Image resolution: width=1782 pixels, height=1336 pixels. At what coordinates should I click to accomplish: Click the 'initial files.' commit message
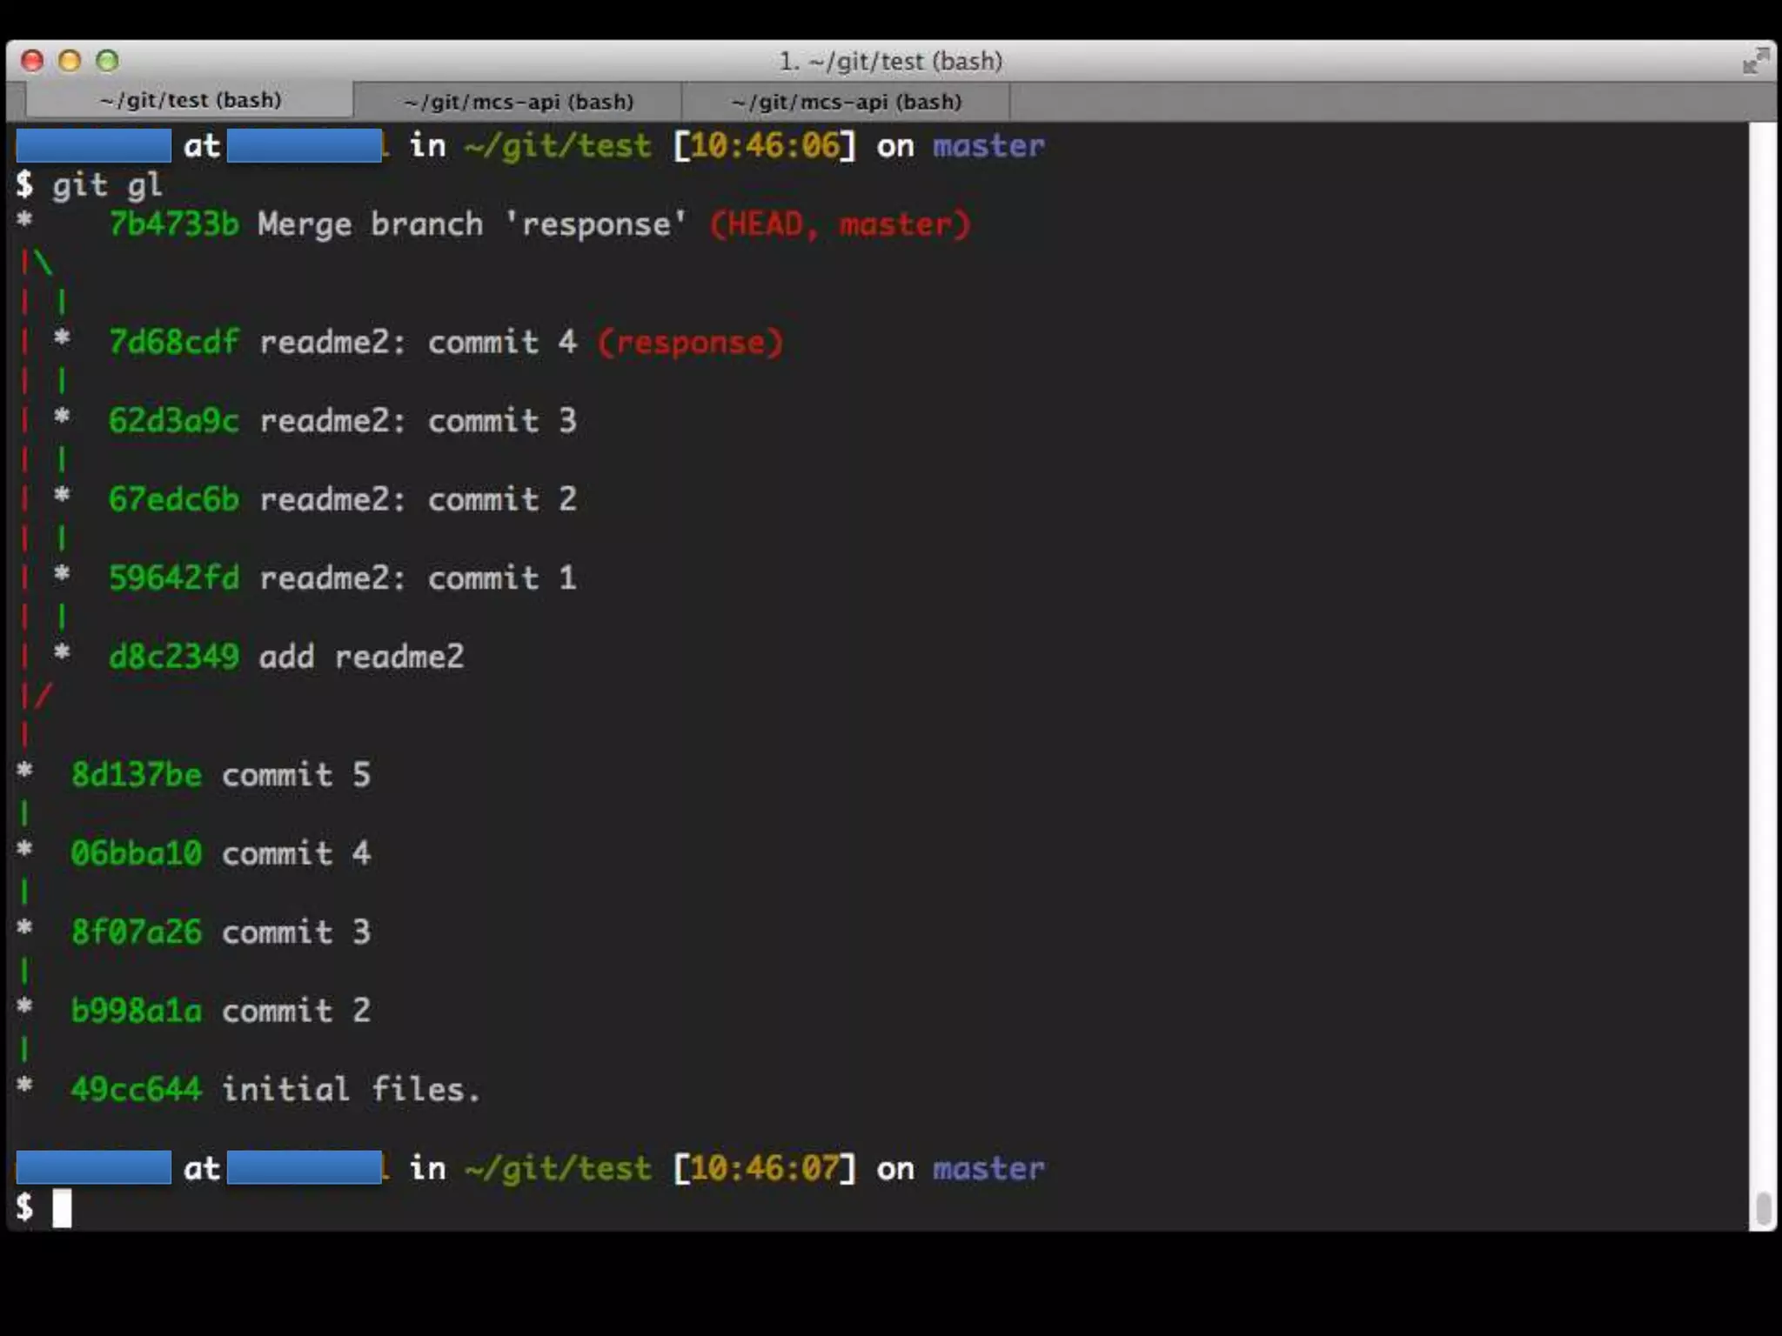point(351,1088)
